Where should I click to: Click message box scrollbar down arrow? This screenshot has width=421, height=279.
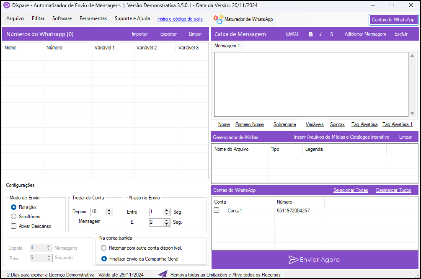(x=412, y=114)
